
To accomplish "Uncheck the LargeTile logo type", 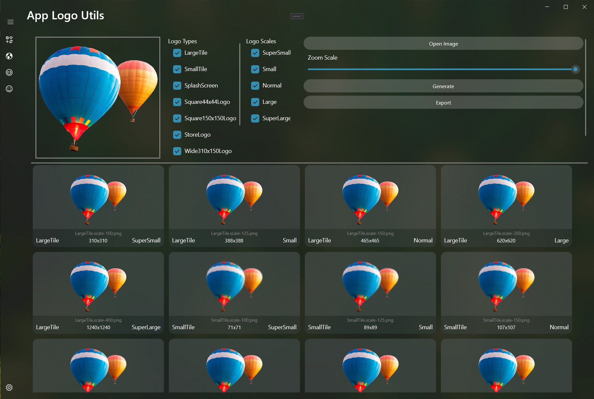I will (177, 53).
